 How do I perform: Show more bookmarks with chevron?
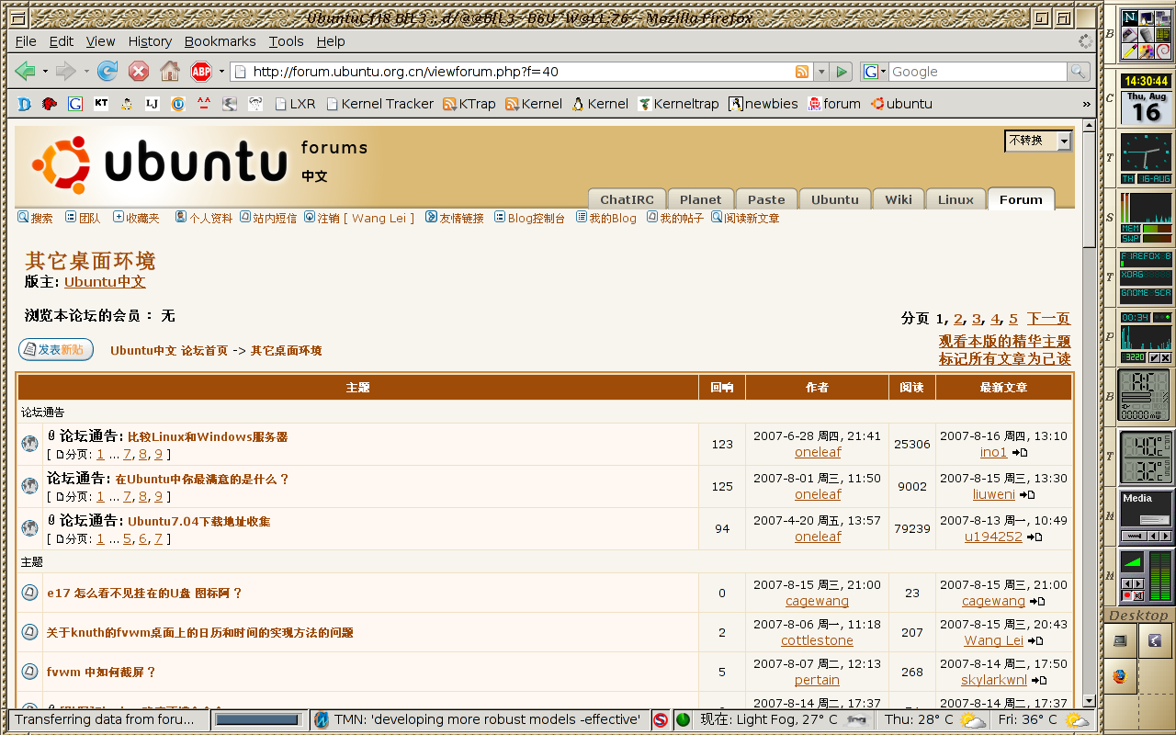click(x=1087, y=104)
